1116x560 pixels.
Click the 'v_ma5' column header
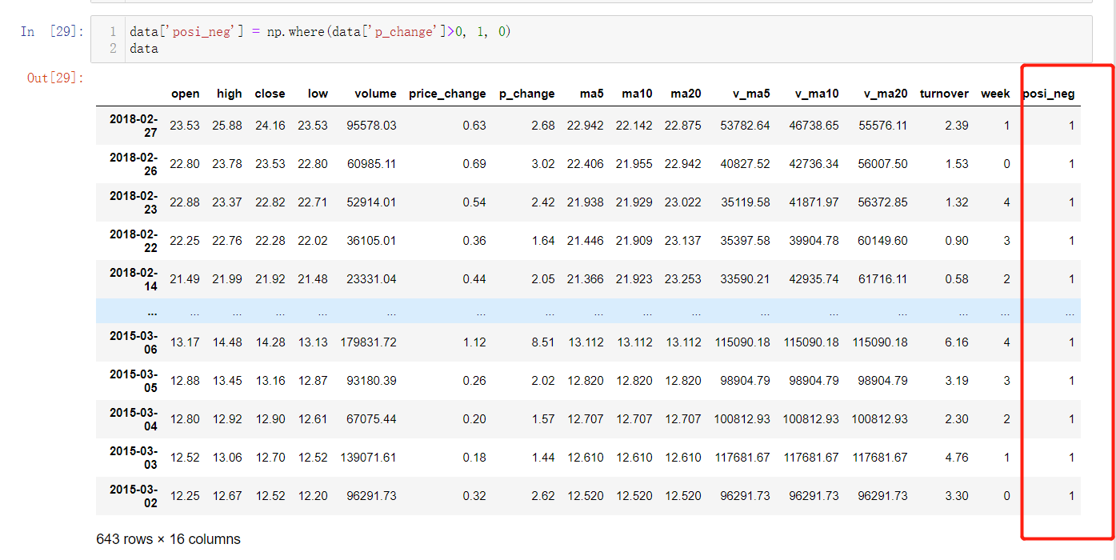pyautogui.click(x=751, y=94)
